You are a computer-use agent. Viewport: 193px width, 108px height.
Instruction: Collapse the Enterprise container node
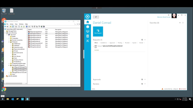click(x=9, y=42)
